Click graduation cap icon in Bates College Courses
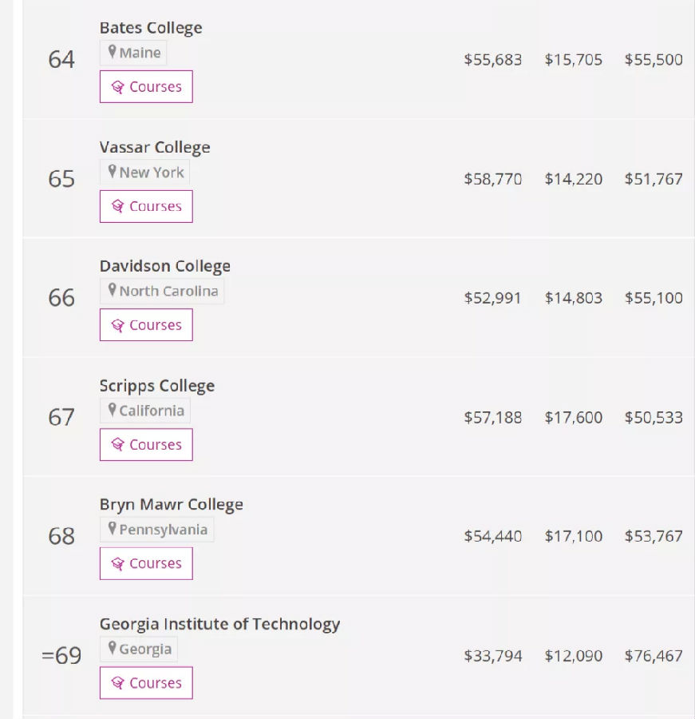 click(x=117, y=87)
